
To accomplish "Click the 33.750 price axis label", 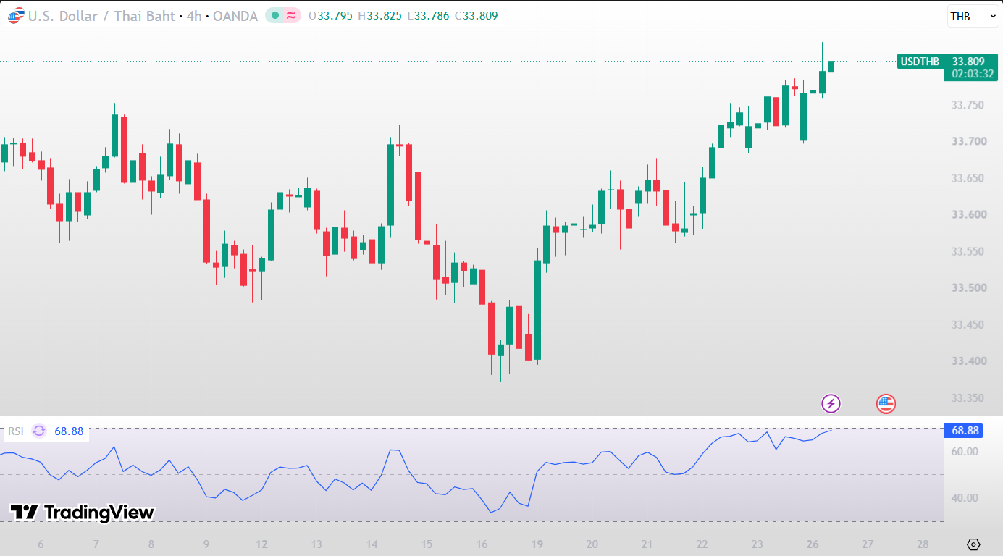I will pos(968,105).
